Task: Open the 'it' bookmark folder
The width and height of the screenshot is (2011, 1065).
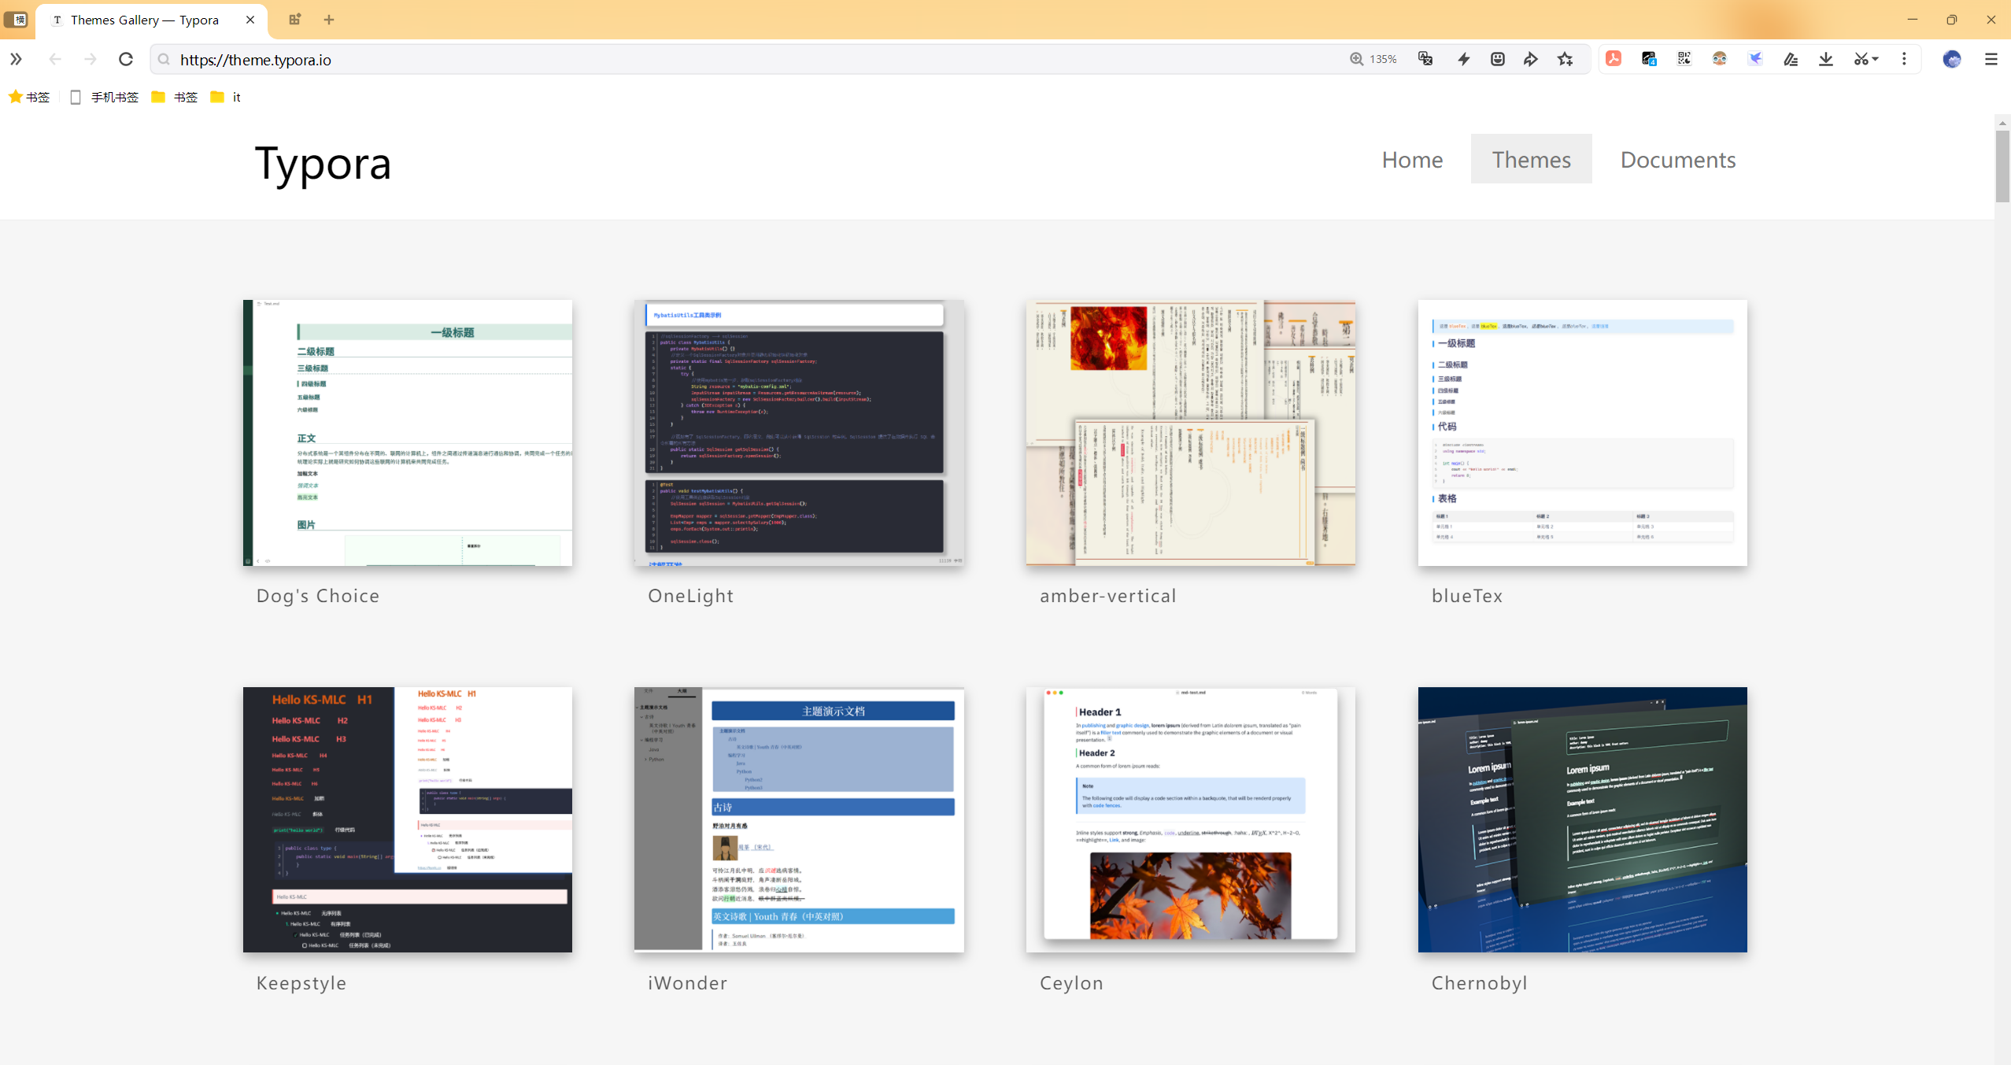Action: 226,97
